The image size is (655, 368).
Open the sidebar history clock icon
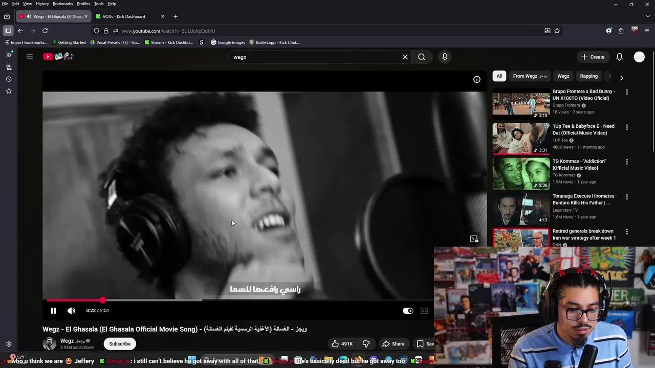pos(9,79)
